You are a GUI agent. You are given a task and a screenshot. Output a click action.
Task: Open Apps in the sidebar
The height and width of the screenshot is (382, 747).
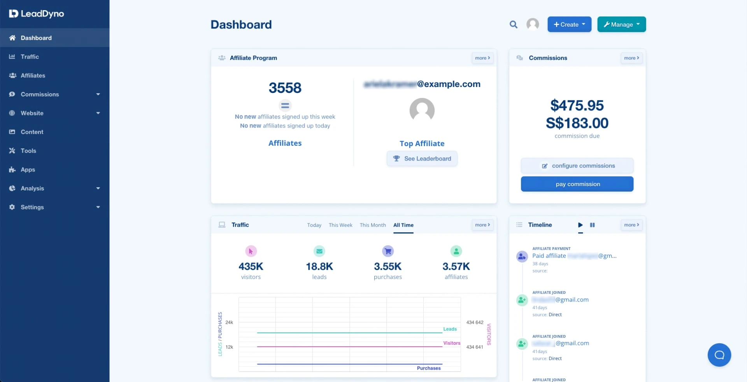pyautogui.click(x=28, y=170)
